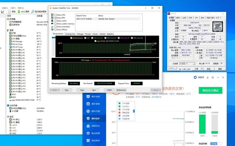Enable the Stress local disks checkbox
The width and height of the screenshot is (235, 146).
(x=56, y=27)
